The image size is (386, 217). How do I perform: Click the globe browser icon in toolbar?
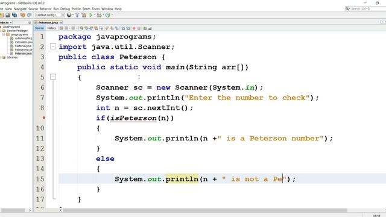point(69,15)
